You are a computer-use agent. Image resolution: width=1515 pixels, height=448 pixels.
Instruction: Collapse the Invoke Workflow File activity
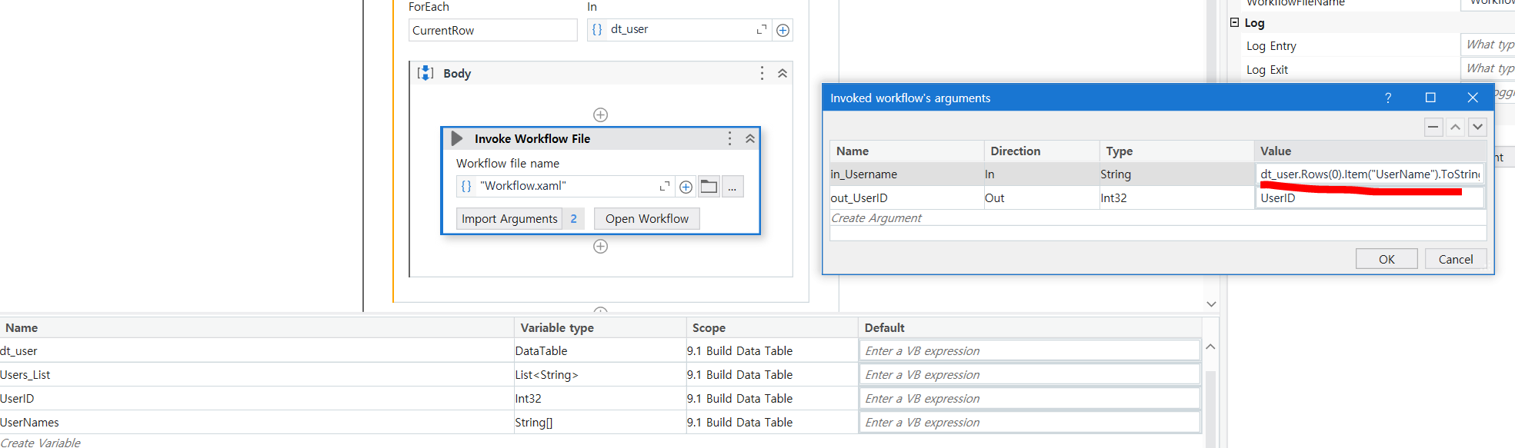[750, 138]
